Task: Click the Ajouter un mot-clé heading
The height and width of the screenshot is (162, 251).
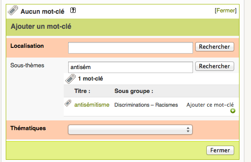Action: [x=41, y=27]
